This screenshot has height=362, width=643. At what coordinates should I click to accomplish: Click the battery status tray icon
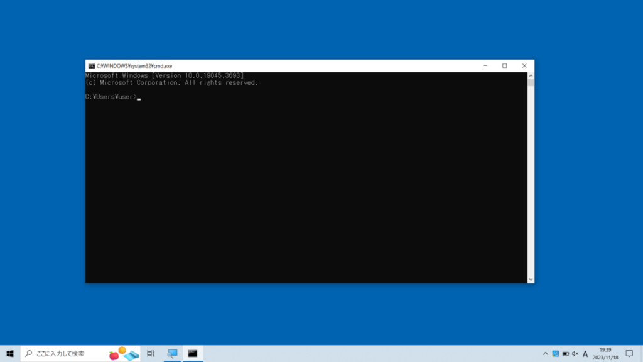click(566, 353)
